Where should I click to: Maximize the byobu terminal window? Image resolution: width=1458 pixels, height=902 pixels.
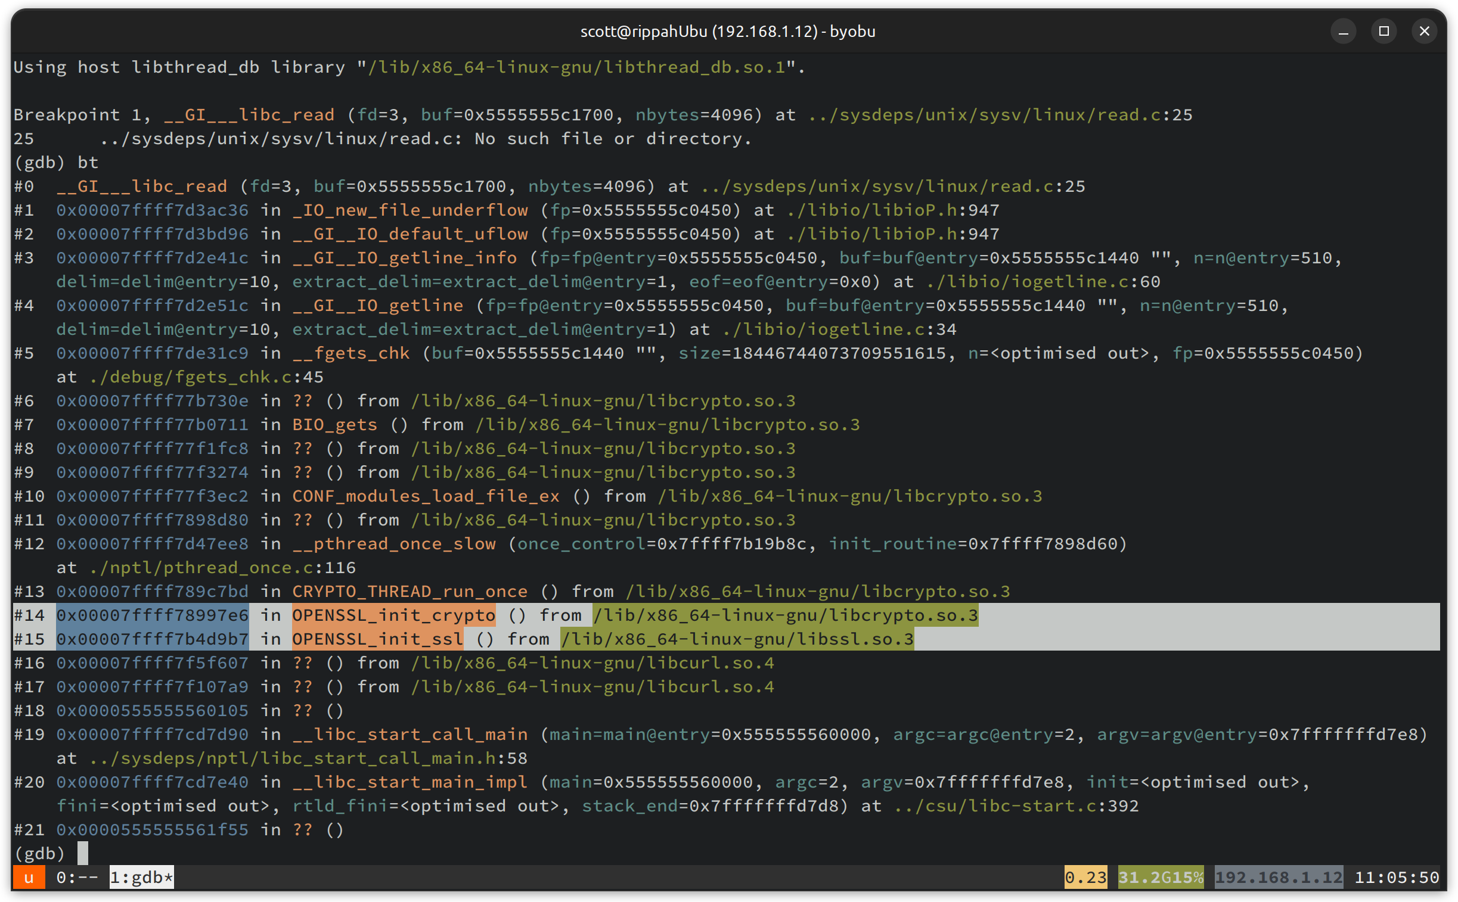tap(1383, 31)
